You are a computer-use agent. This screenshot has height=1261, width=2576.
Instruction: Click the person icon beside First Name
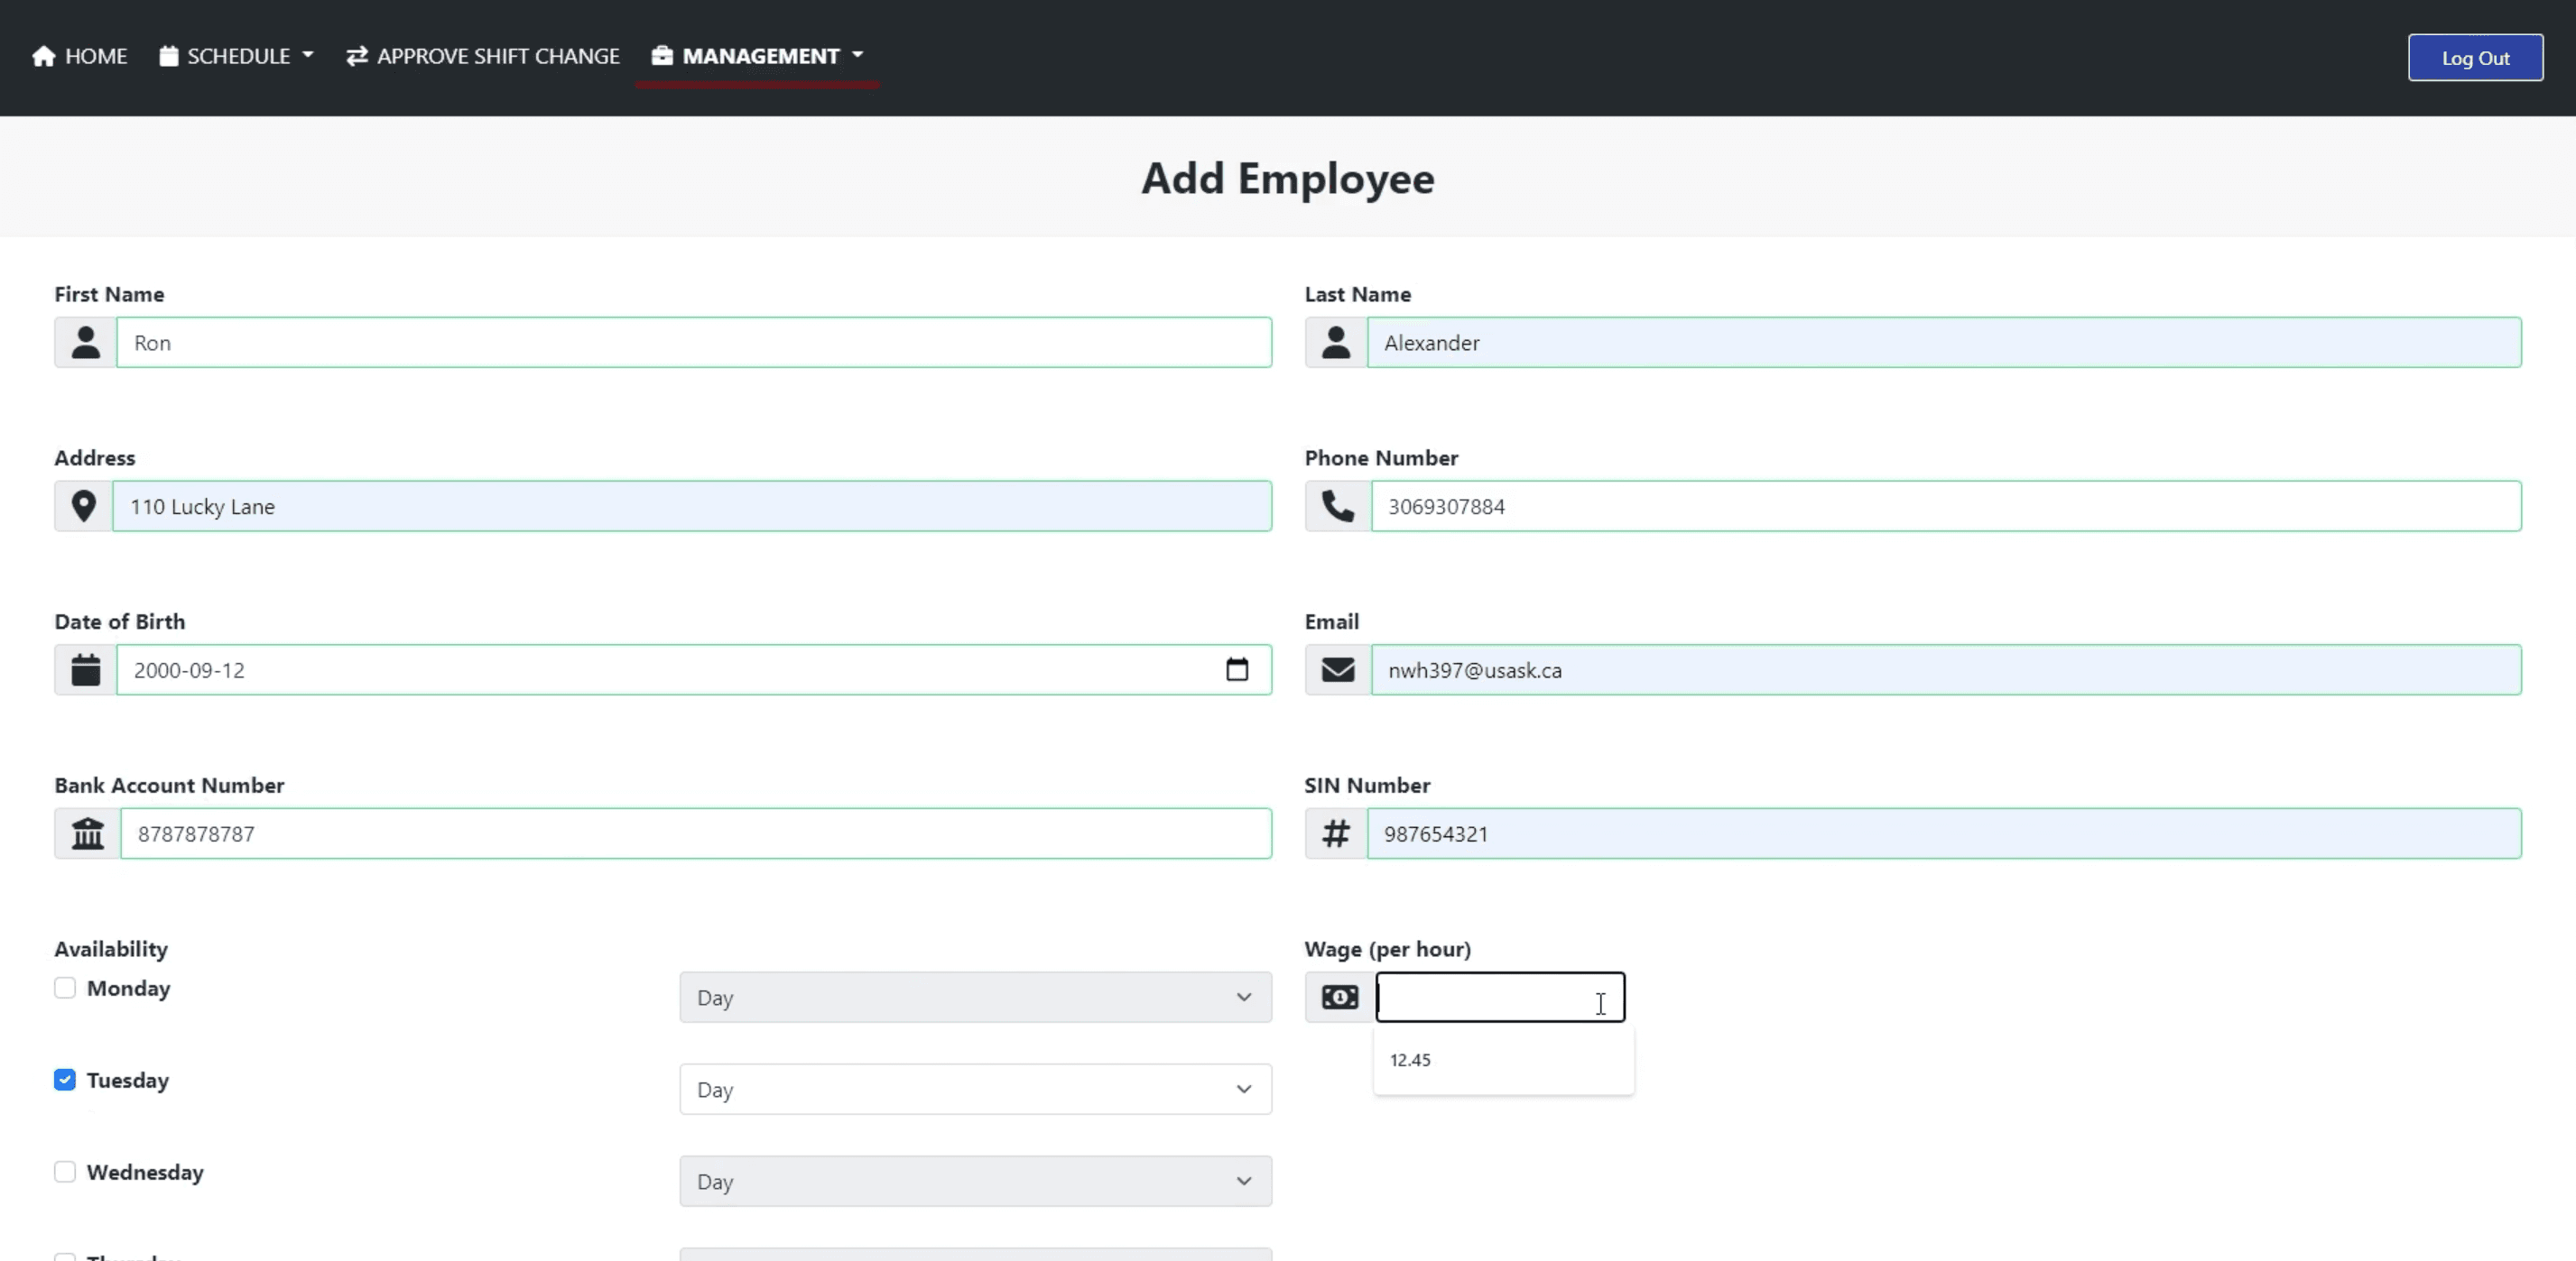click(x=85, y=342)
